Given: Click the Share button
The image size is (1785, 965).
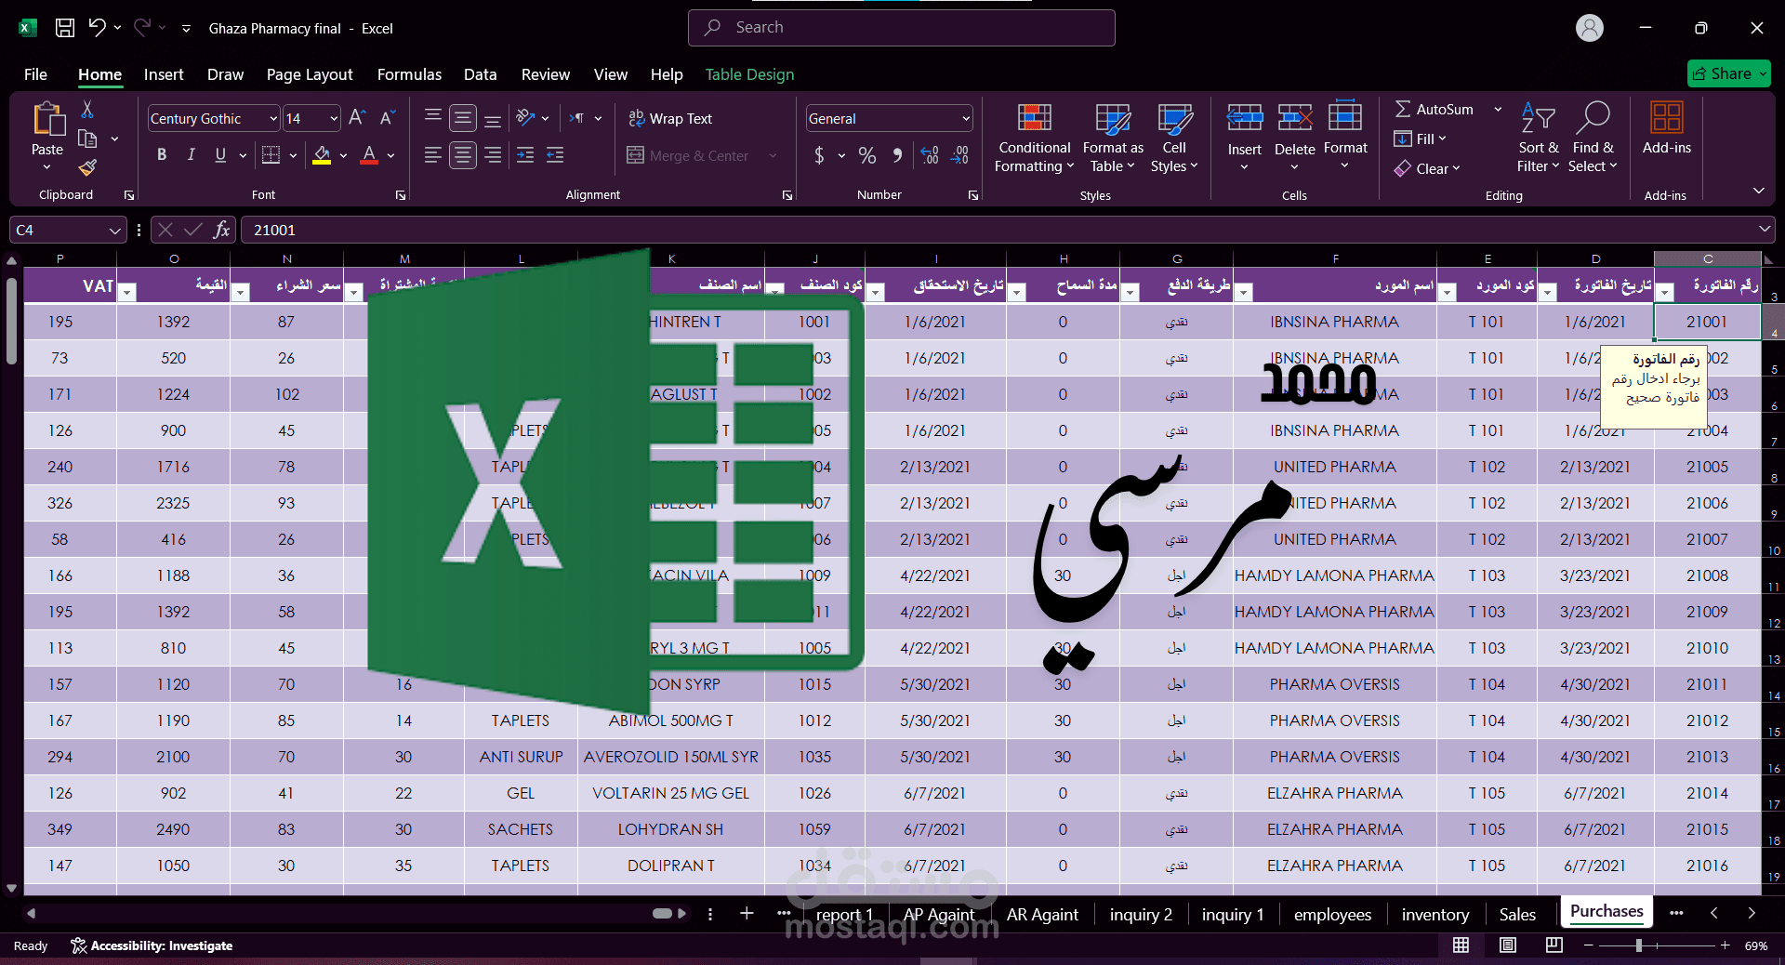Looking at the screenshot, I should coord(1729,73).
